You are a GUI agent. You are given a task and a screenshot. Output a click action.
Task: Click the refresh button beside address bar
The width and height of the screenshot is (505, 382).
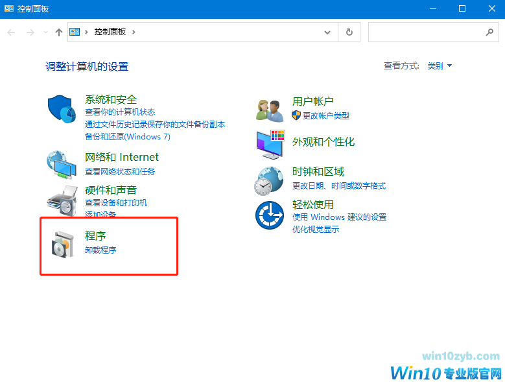349,32
